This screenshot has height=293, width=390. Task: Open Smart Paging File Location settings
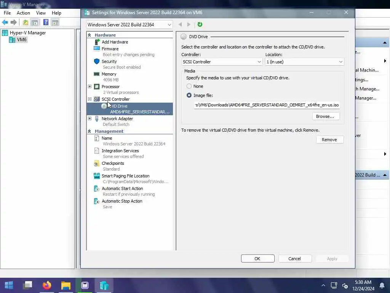point(125,176)
